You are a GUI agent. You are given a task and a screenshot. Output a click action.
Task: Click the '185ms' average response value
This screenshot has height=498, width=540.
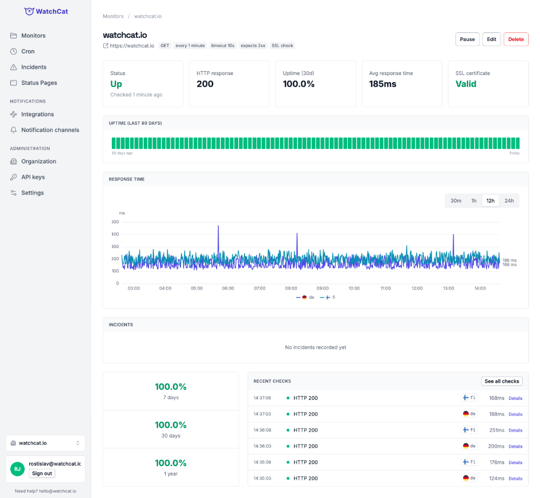pos(383,84)
